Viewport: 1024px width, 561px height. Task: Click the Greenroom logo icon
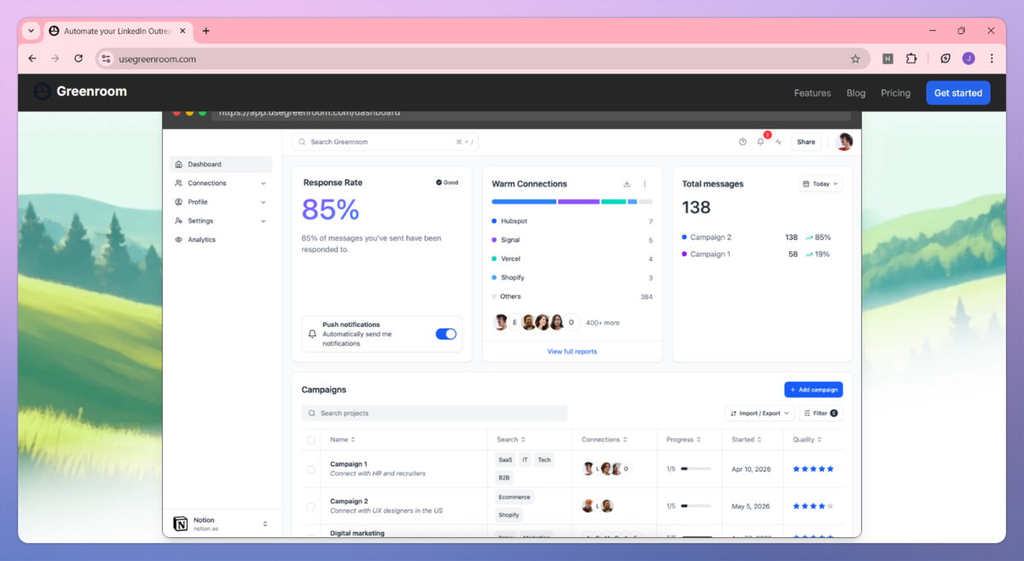42,91
